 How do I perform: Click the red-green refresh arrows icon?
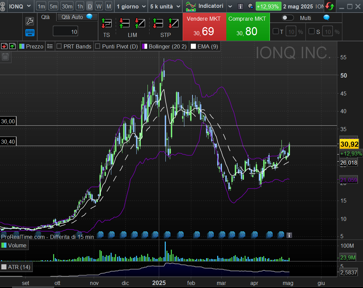tap(330, 6)
